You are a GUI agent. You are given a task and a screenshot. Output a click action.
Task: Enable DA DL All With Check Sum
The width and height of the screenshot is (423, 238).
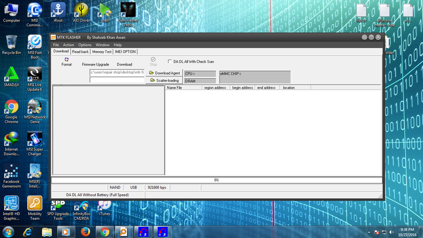coord(170,61)
